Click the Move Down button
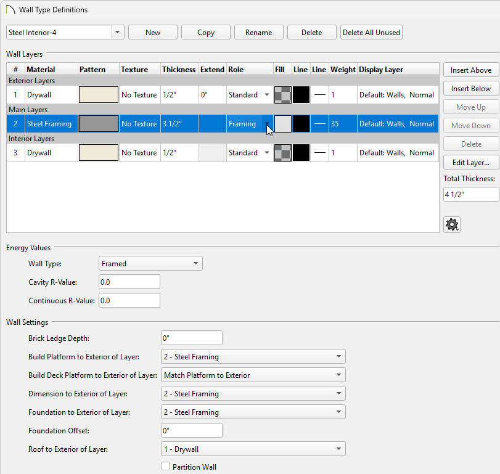The height and width of the screenshot is (474, 500). click(471, 125)
